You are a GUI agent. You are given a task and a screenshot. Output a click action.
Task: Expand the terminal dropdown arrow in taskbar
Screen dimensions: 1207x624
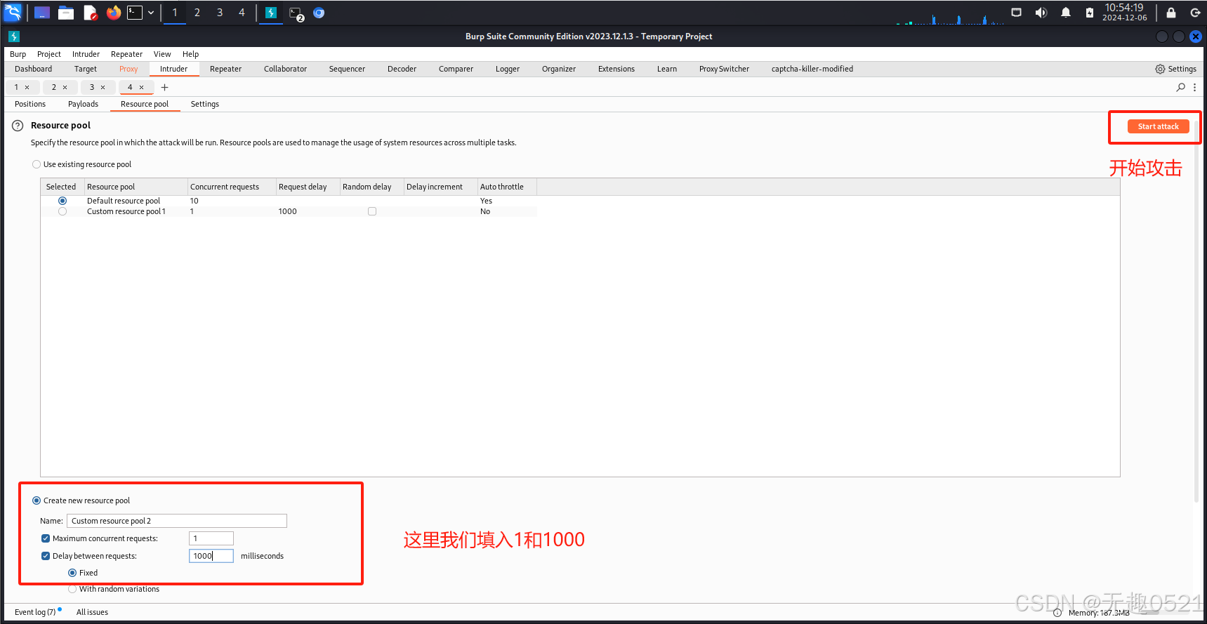(151, 13)
